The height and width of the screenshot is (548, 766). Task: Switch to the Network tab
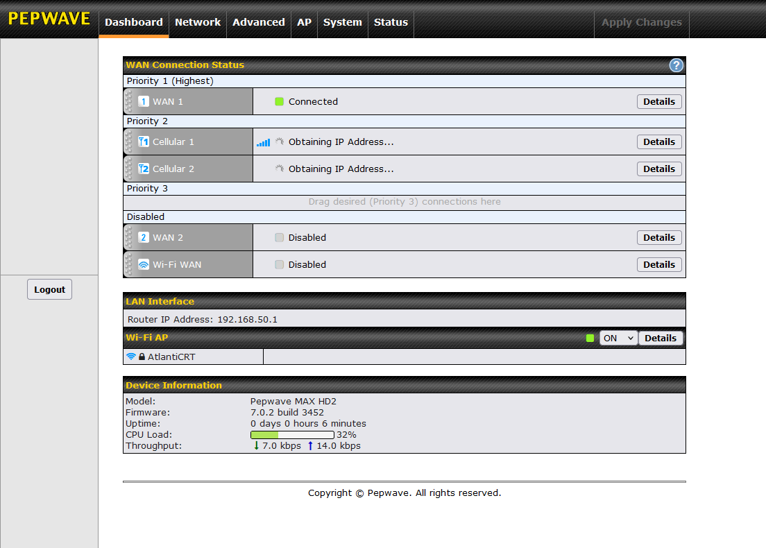198,22
